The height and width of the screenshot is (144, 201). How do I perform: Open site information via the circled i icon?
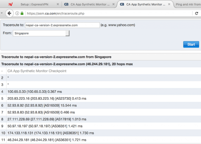[17, 13]
